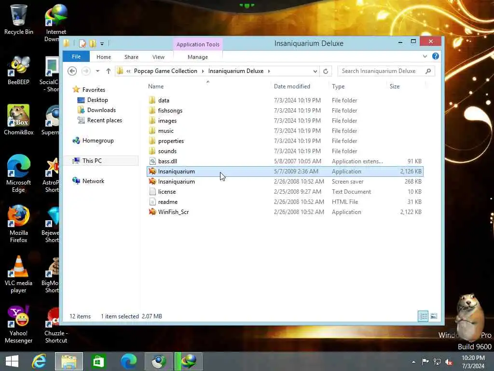
Task: Switch to Large icons view button
Action: click(434, 316)
